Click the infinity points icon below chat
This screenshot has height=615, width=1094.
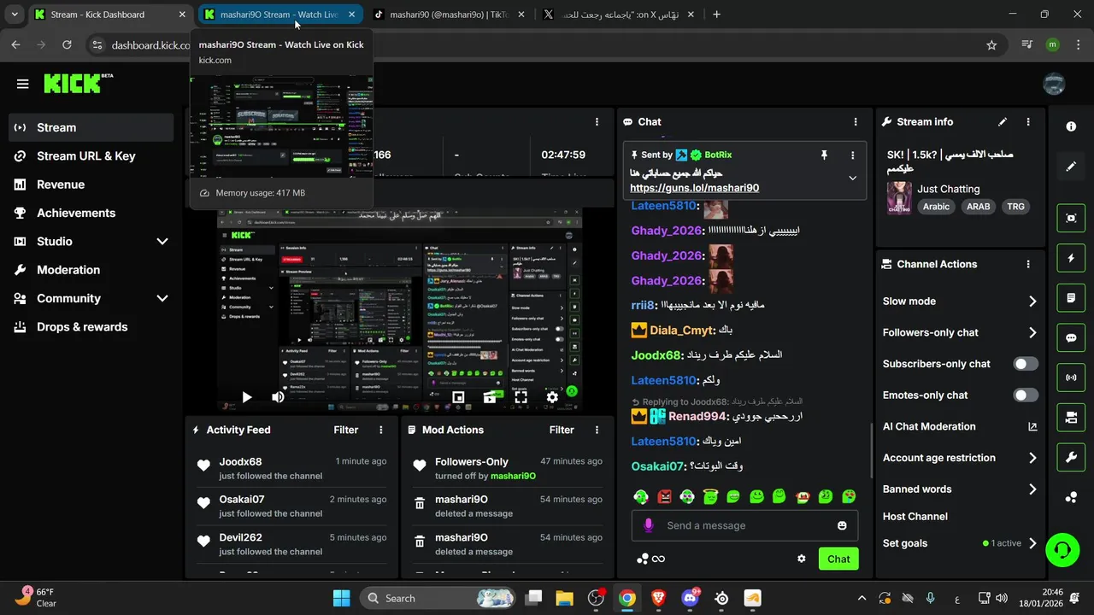pyautogui.click(x=658, y=559)
